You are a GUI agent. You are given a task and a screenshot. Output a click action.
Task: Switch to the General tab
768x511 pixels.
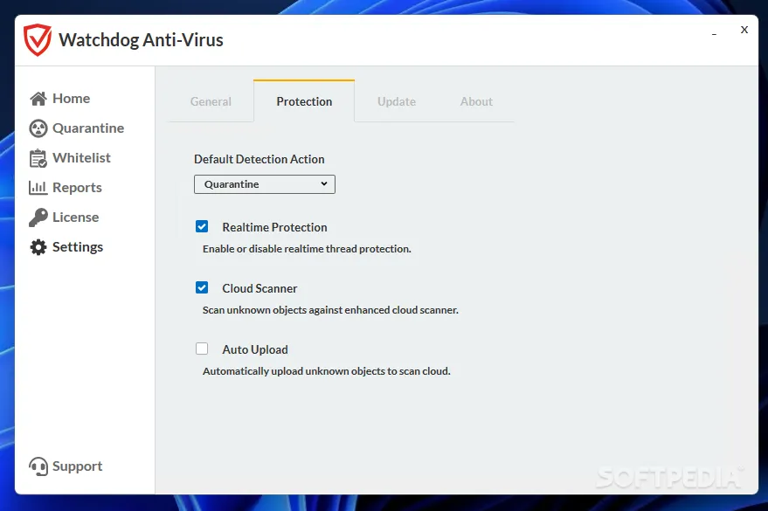[211, 102]
